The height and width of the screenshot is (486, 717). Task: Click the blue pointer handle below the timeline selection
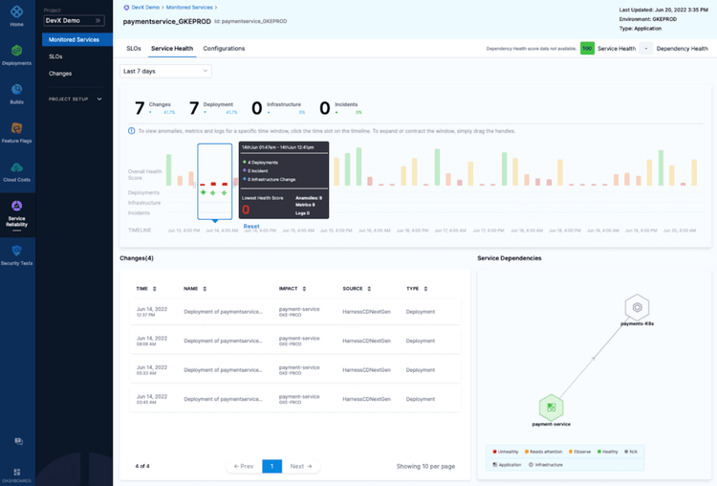(x=215, y=221)
